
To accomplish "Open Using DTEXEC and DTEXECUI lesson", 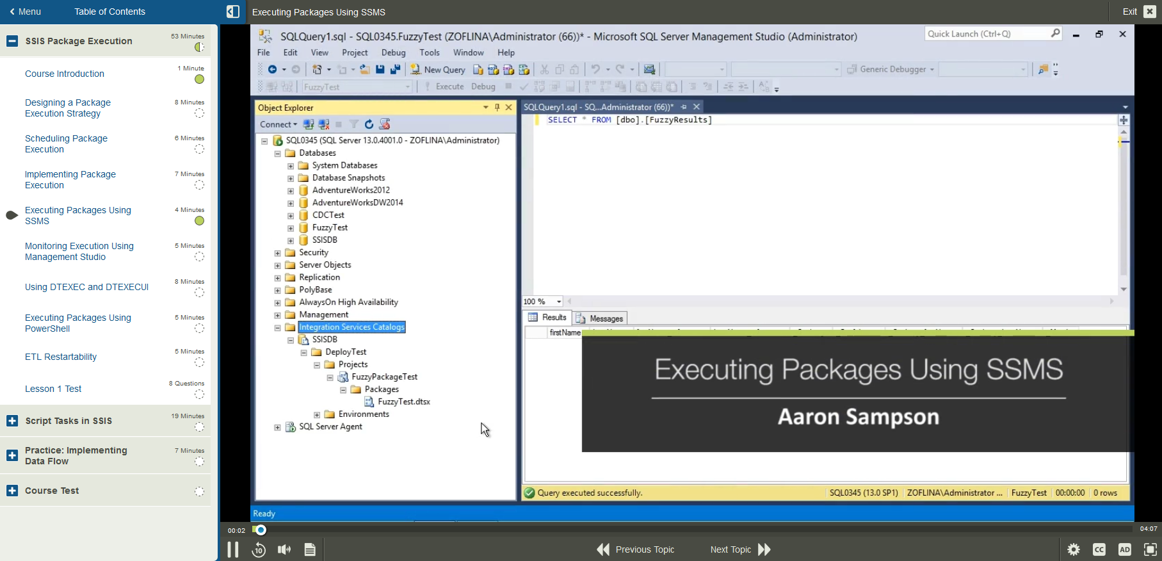I will 86,287.
